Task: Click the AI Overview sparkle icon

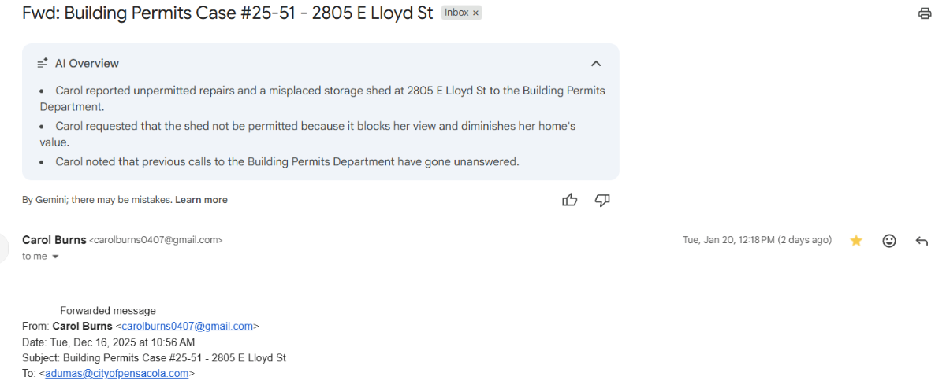Action: pos(43,64)
